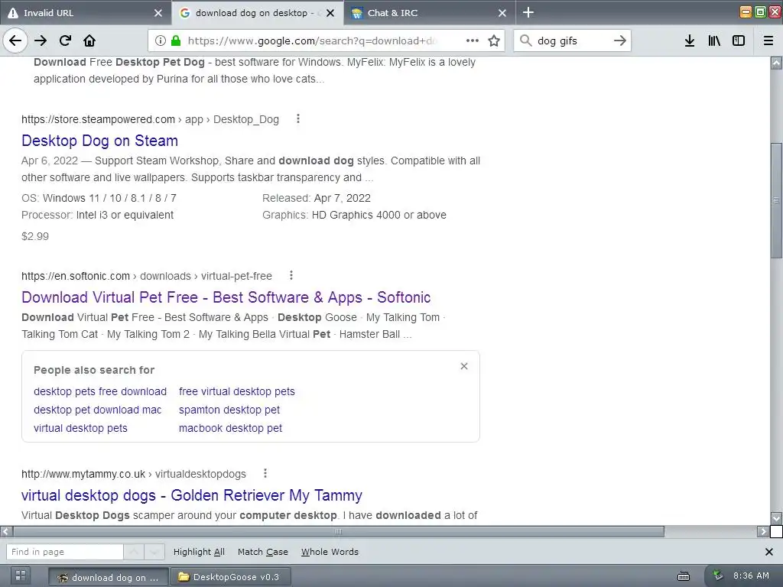Click the scroll down arrow button
The height and width of the screenshot is (587, 783).
[776, 517]
